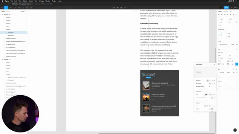This screenshot has width=239, height=134.
Task: Select underline decoration in Type Details
Action: (x=212, y=83)
